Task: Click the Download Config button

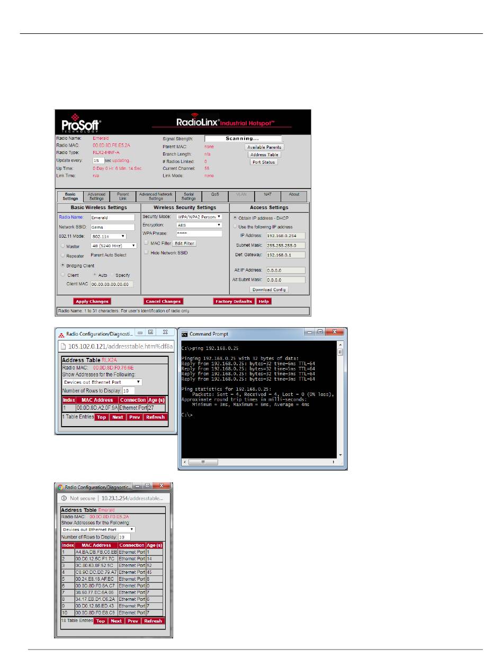Action: pyautogui.click(x=269, y=290)
